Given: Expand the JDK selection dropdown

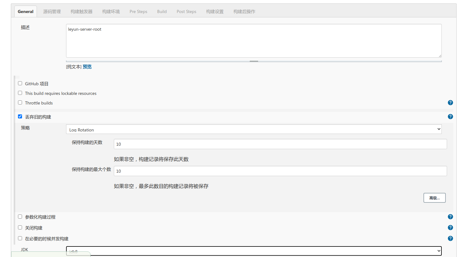Looking at the screenshot, I should click(253, 251).
